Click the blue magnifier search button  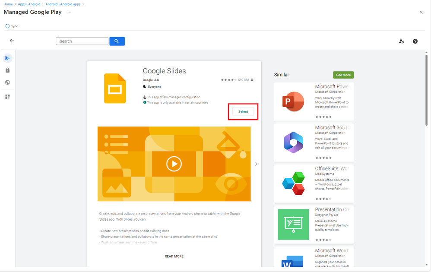[x=117, y=41]
